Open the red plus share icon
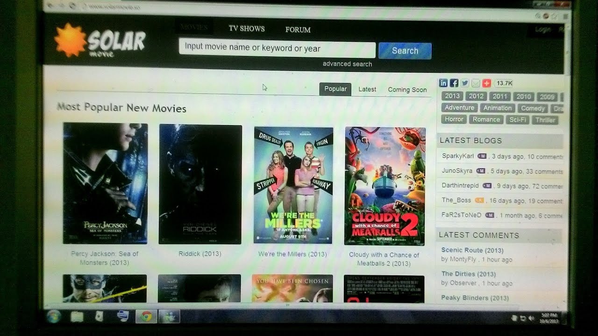 pyautogui.click(x=486, y=84)
